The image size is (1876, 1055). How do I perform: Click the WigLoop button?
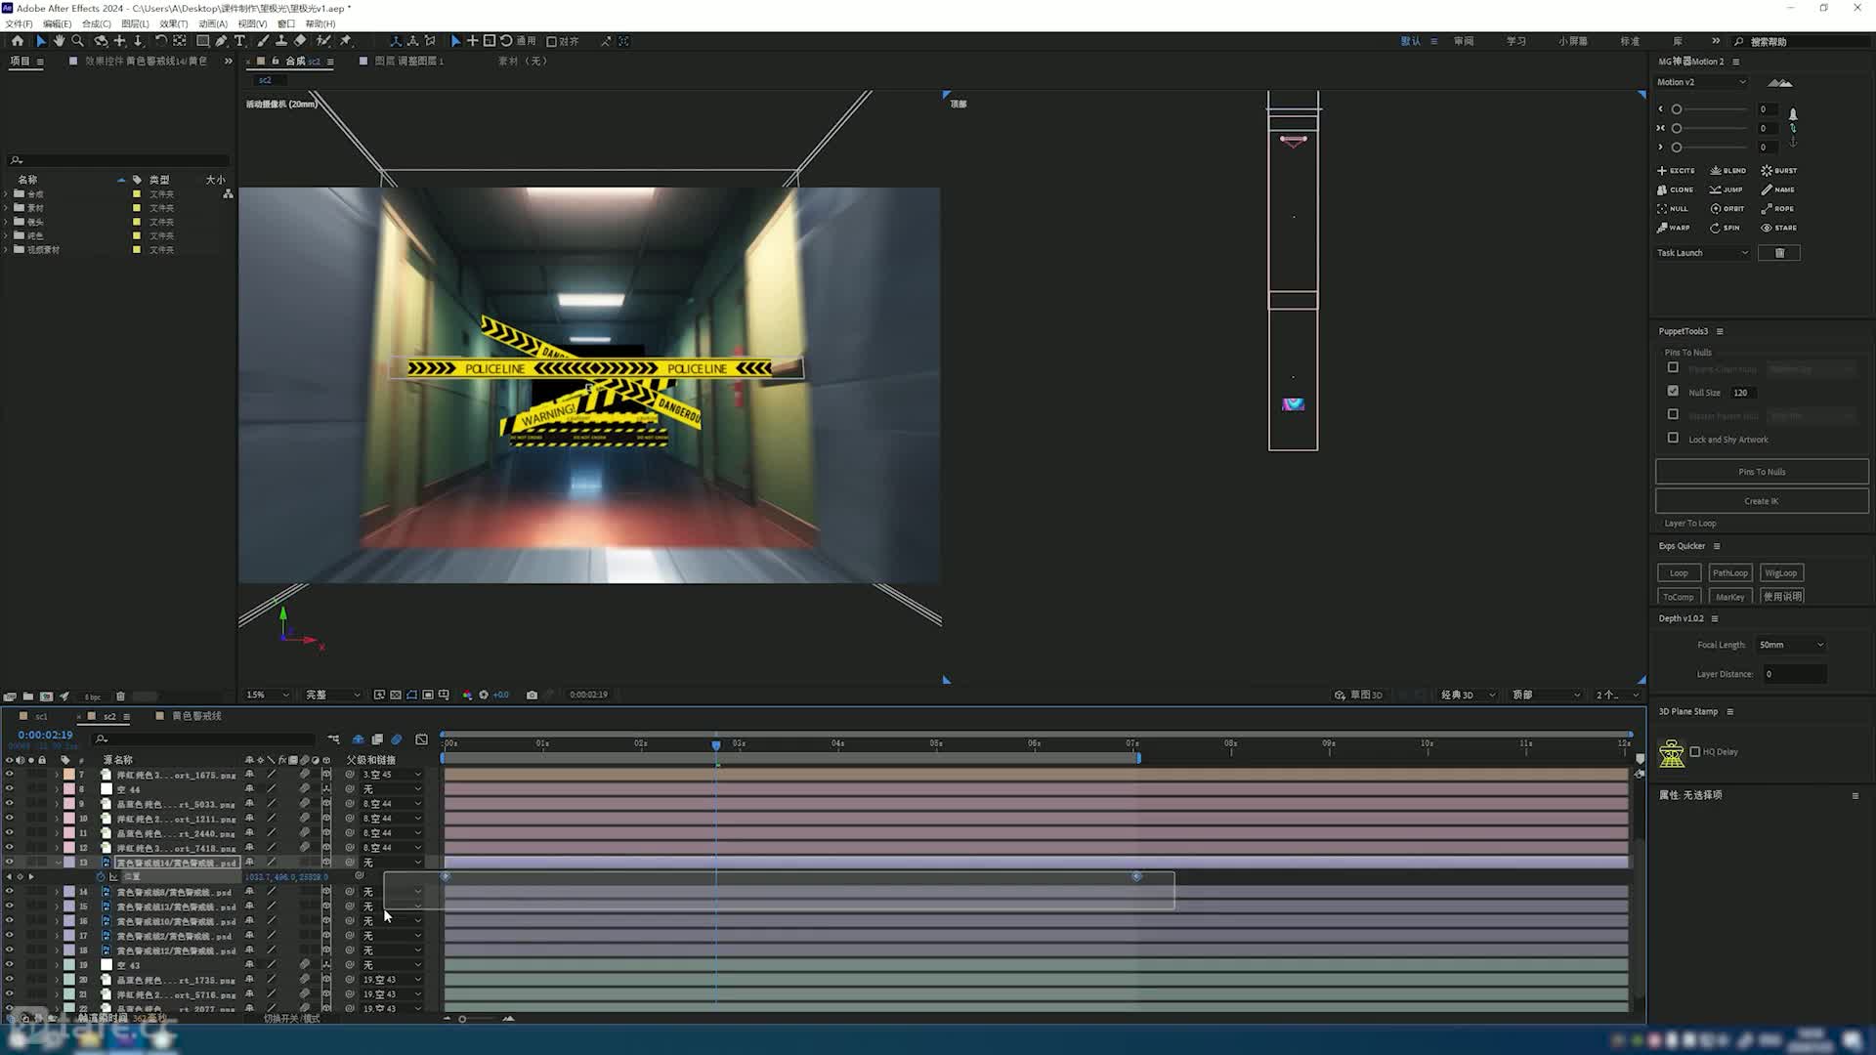tap(1781, 573)
